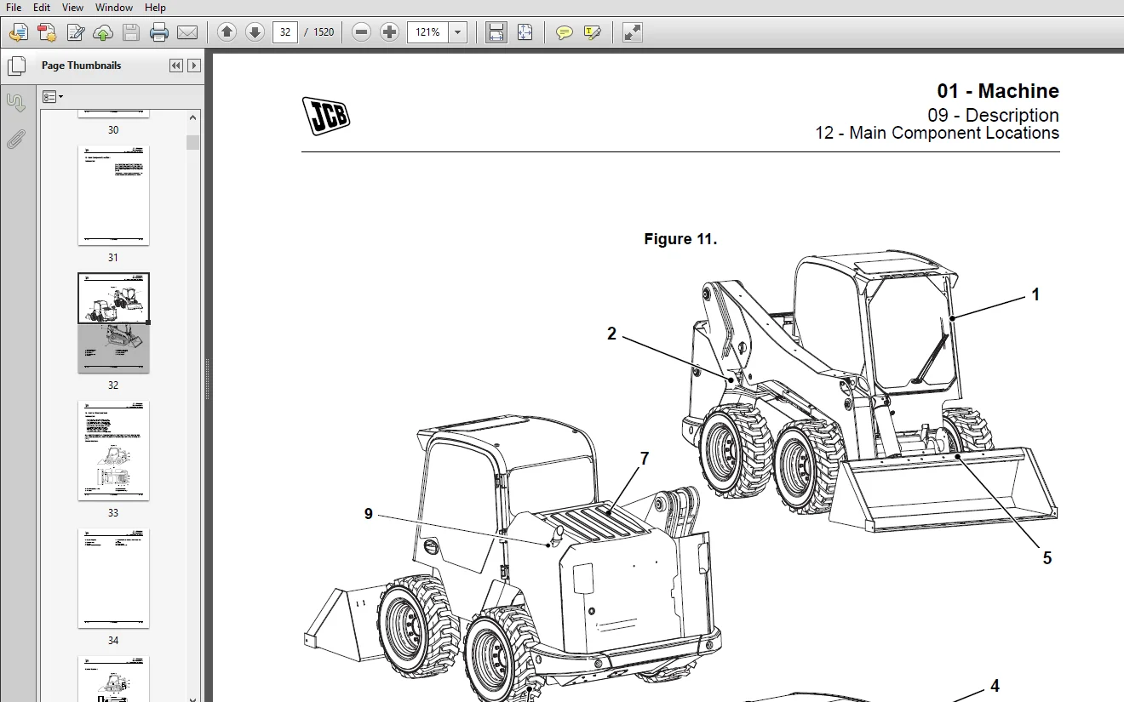Image resolution: width=1124 pixels, height=702 pixels.
Task: Open a file using the Open toolbar icon
Action: (x=18, y=32)
